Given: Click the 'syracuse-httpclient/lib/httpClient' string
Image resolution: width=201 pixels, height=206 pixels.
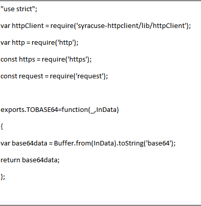Looking at the screenshot, I should pyautogui.click(x=131, y=26).
